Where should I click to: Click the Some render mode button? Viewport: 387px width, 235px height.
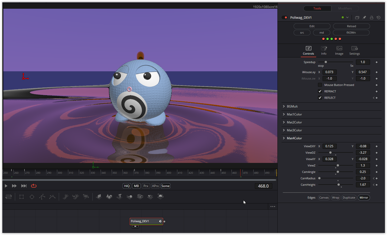click(x=166, y=186)
